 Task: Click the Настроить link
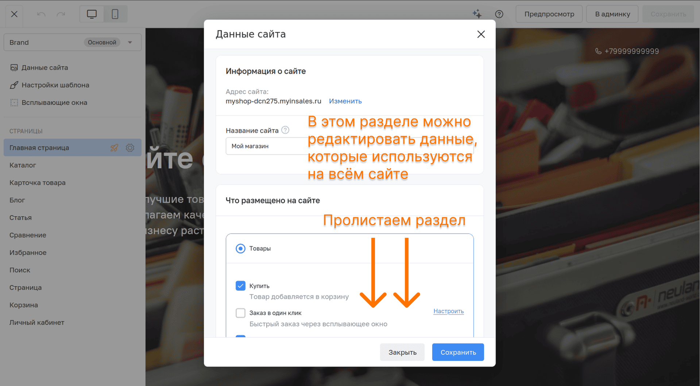(x=449, y=311)
